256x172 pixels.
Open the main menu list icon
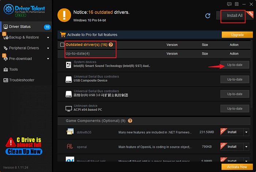[x=237, y=4]
